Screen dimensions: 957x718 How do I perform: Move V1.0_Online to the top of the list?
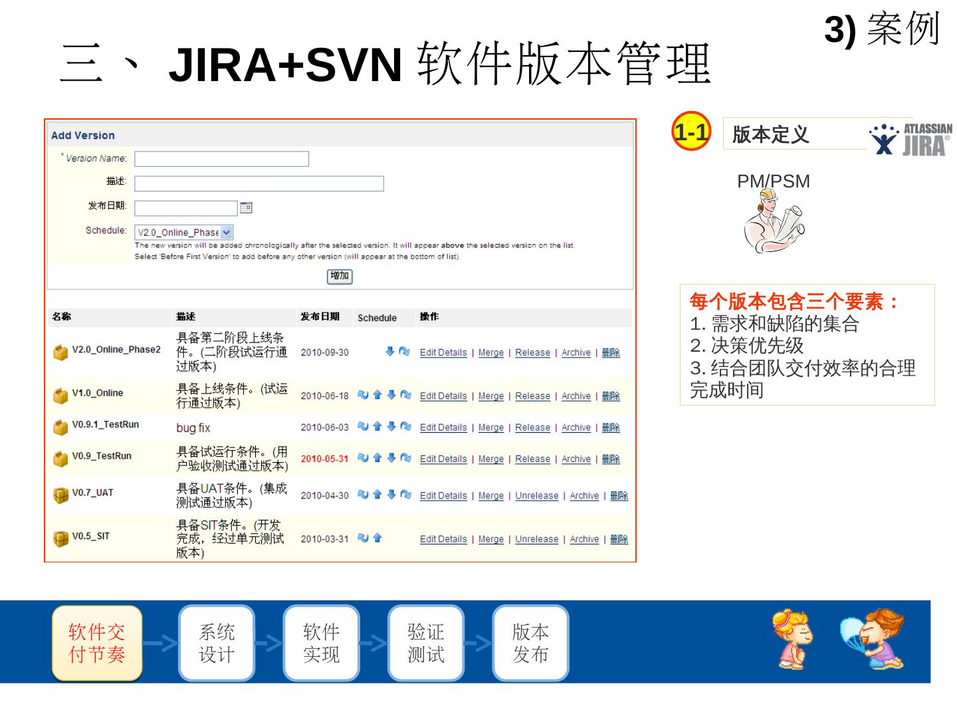click(363, 395)
